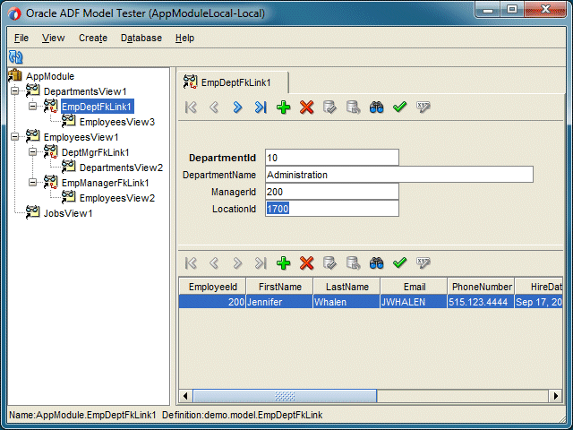
Task: Validate with lower green checkmark icon
Action: (x=400, y=262)
